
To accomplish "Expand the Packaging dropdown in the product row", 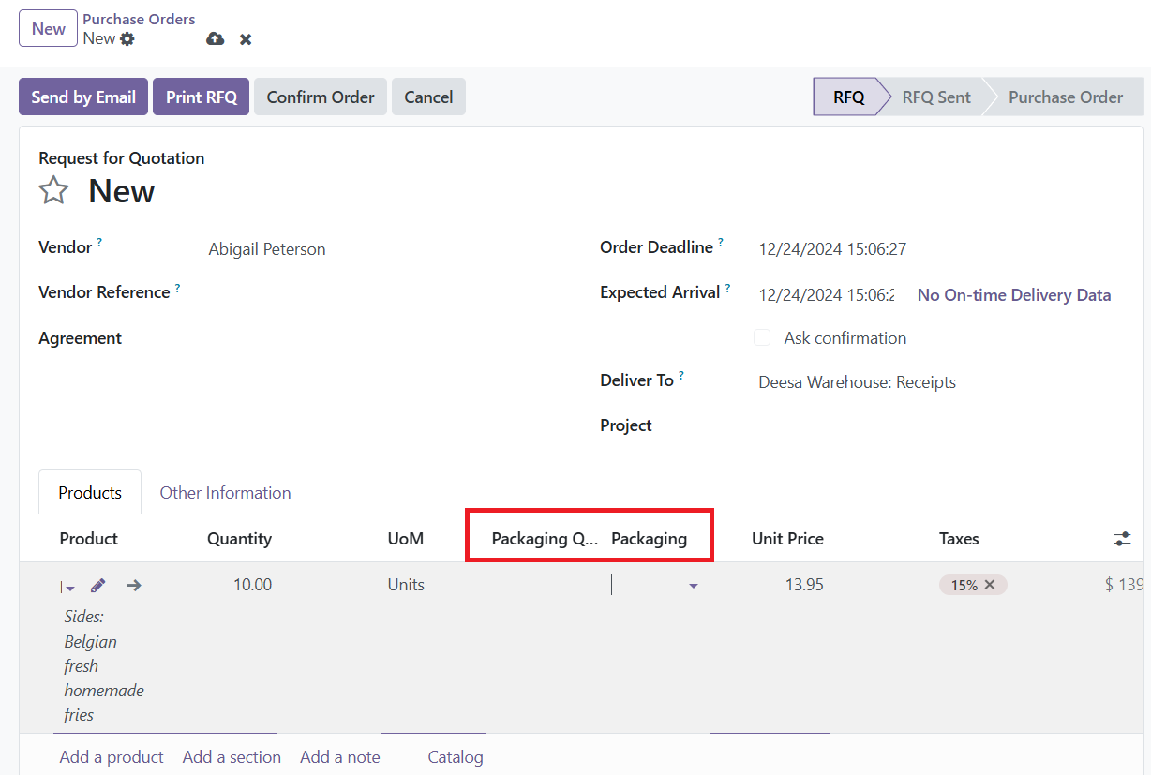I will coord(694,586).
